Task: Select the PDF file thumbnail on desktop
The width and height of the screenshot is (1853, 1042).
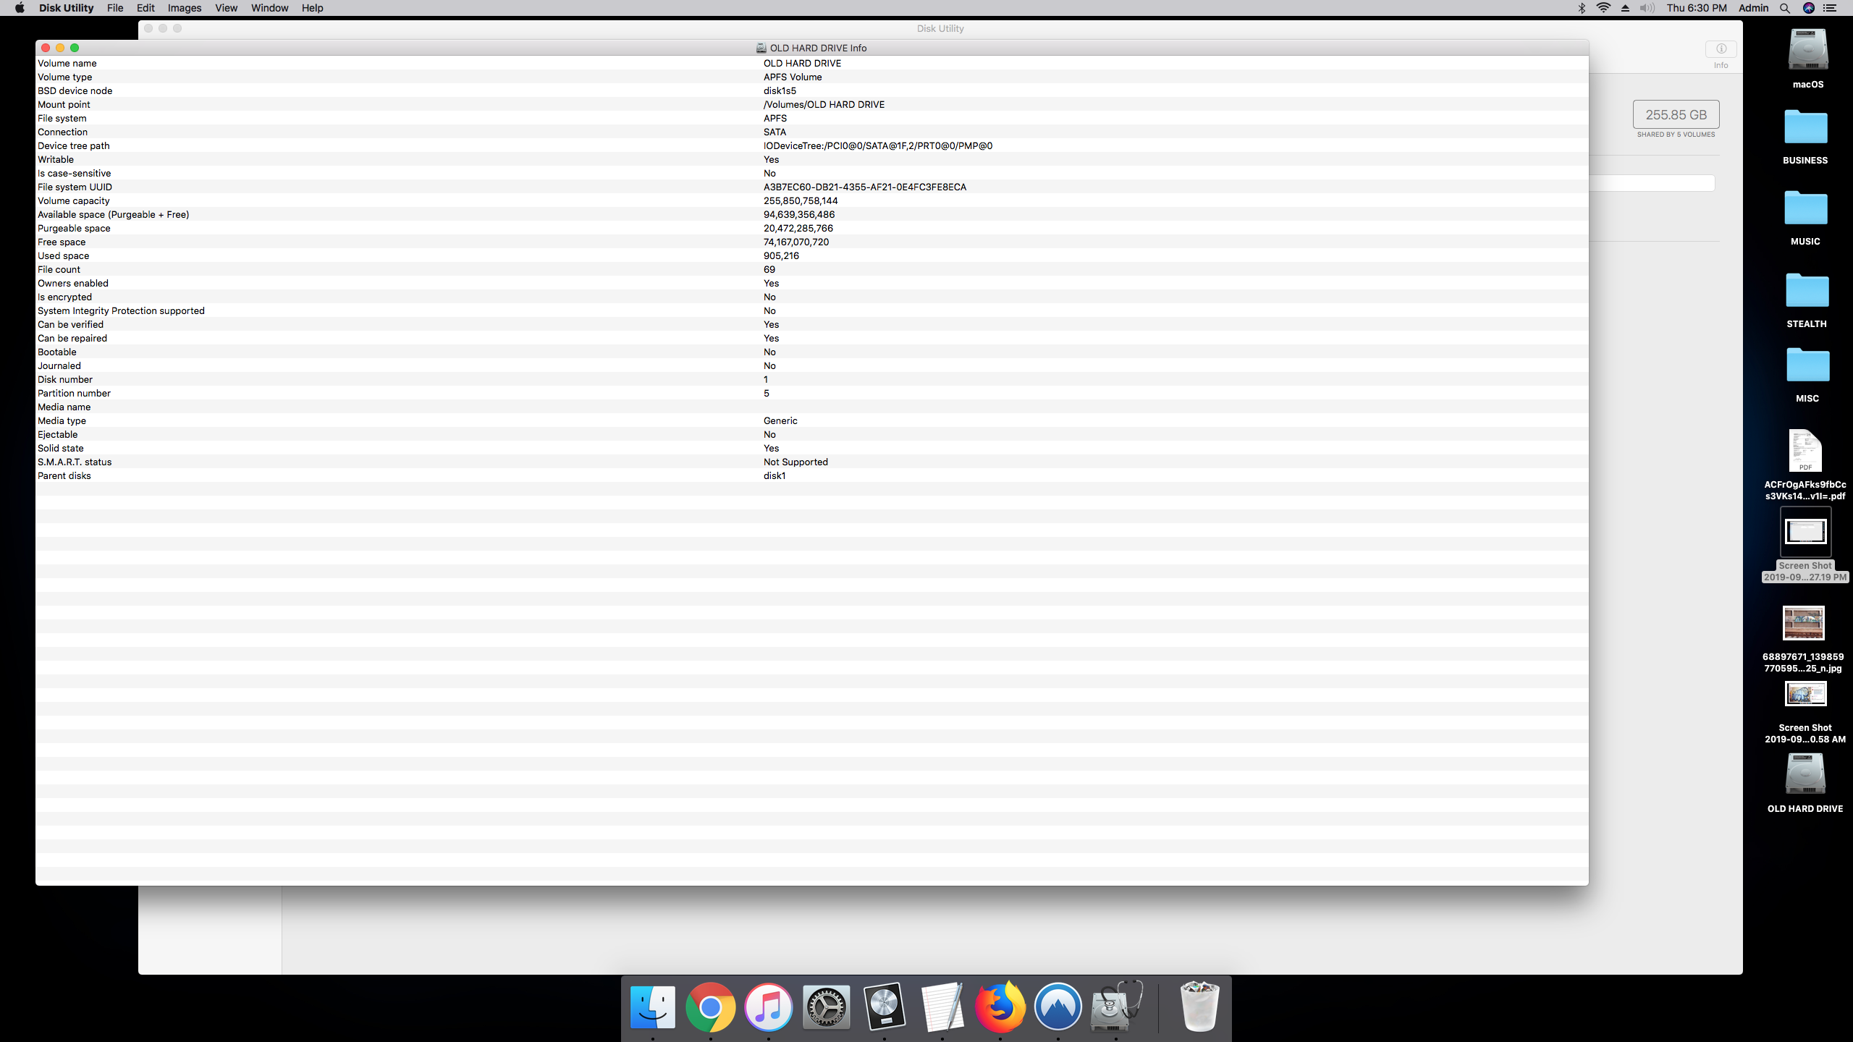Action: 1805,451
